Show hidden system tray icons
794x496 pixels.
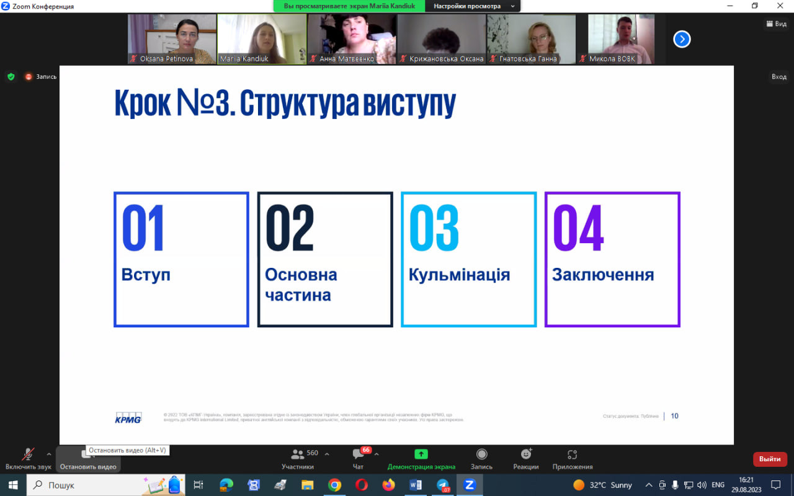click(649, 485)
